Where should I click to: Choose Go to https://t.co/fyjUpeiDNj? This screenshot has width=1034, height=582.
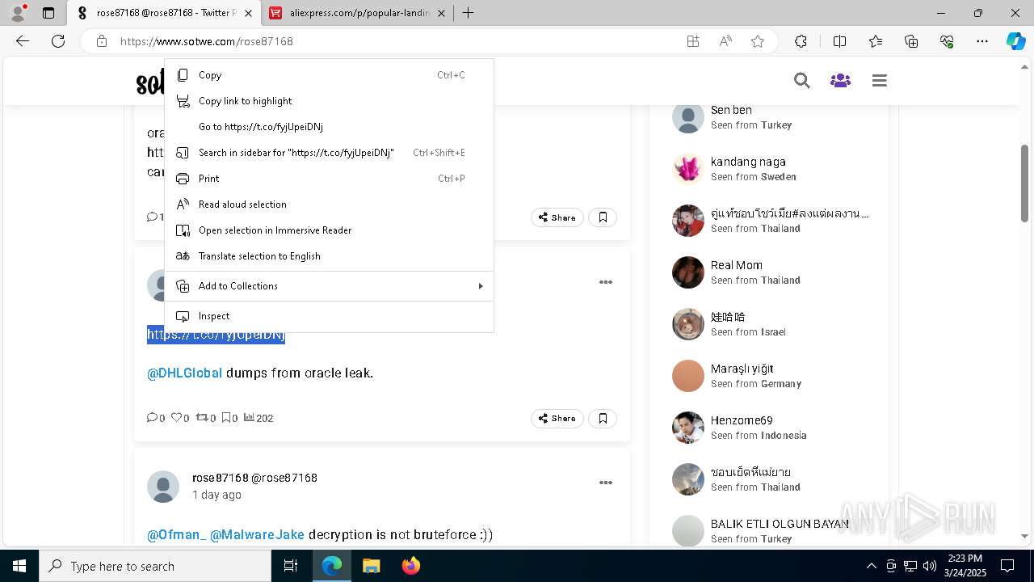point(329,127)
